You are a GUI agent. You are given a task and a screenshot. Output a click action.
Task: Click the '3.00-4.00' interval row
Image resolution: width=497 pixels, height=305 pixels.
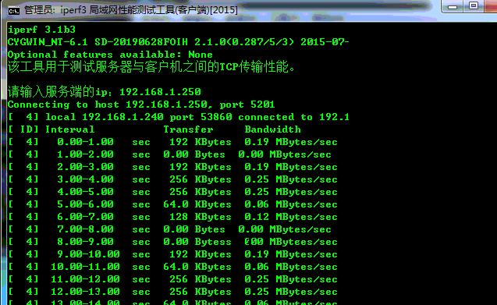tap(172, 179)
